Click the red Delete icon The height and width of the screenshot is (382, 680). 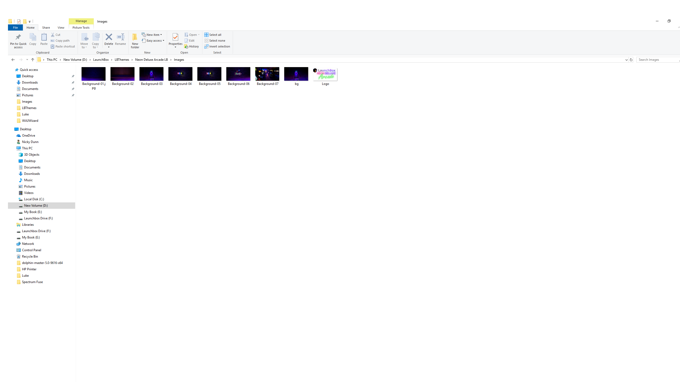click(109, 37)
